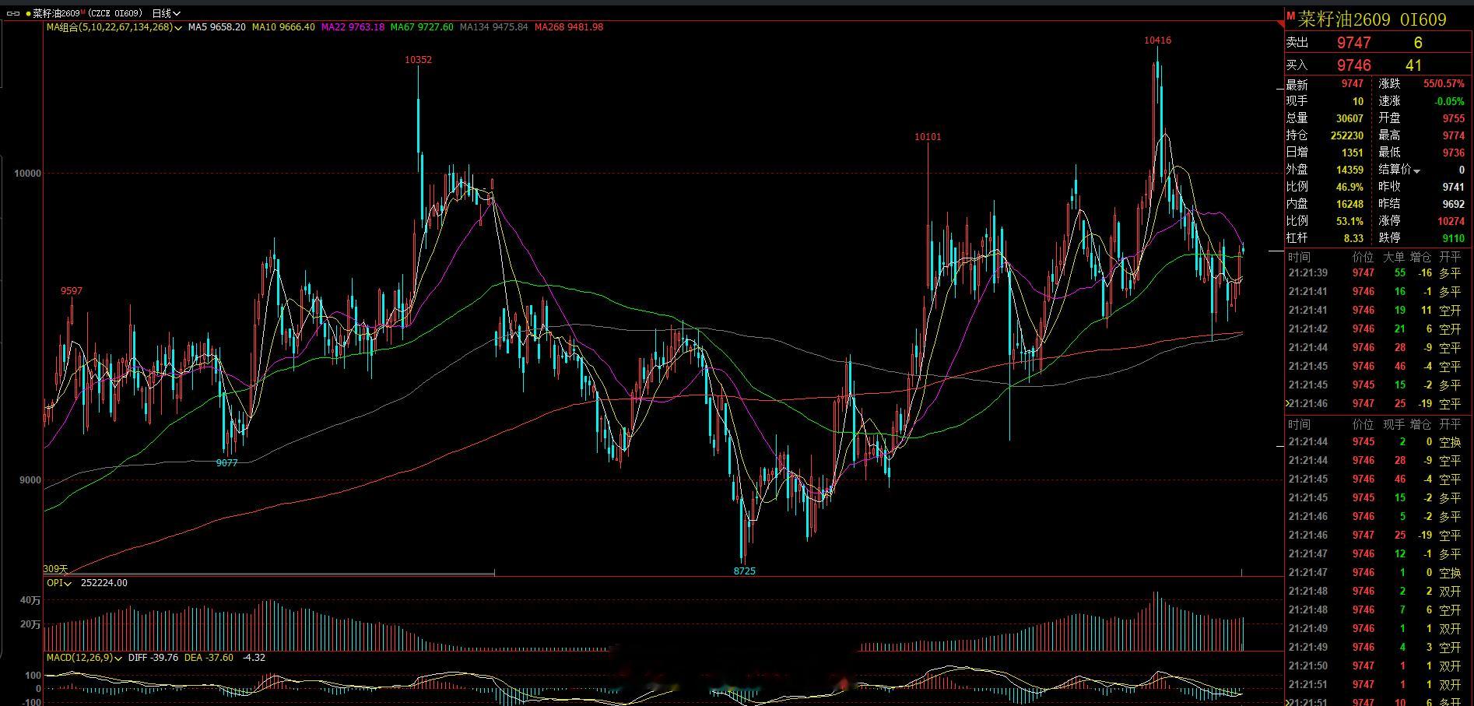Open the 结算价 dropdown arrow
This screenshot has height=706, width=1474.
click(x=1416, y=170)
